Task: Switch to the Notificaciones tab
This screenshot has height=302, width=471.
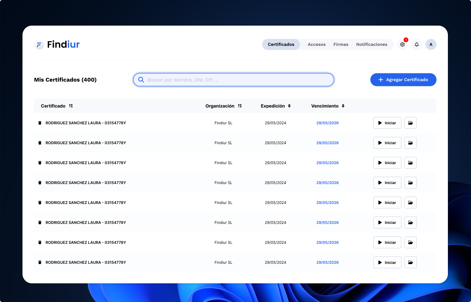Action: [x=372, y=45]
